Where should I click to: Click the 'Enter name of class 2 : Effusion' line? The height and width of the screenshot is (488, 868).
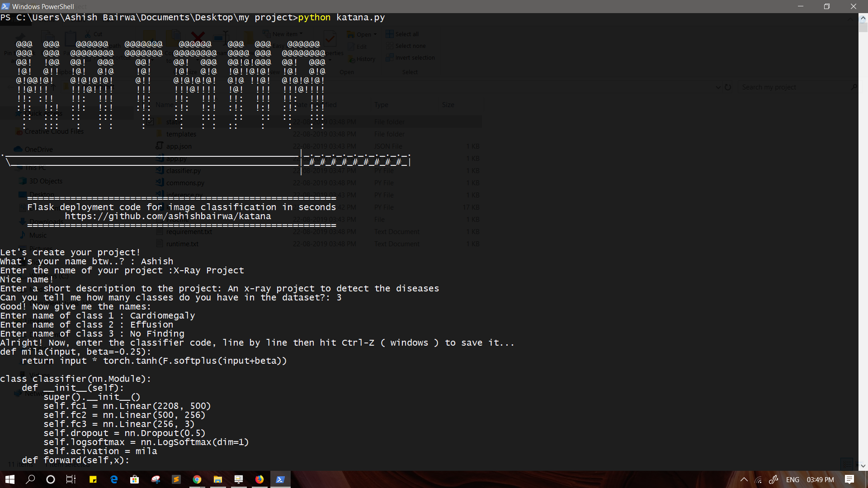click(x=87, y=325)
